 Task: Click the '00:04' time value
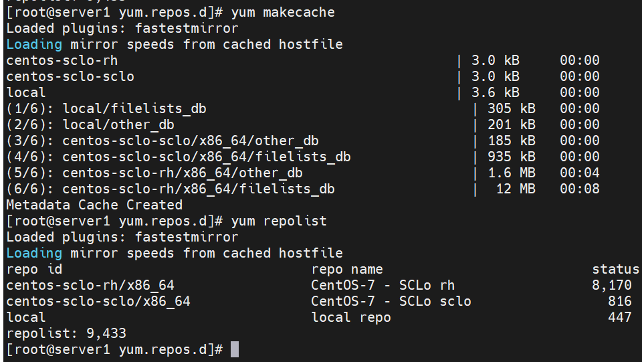tap(580, 173)
